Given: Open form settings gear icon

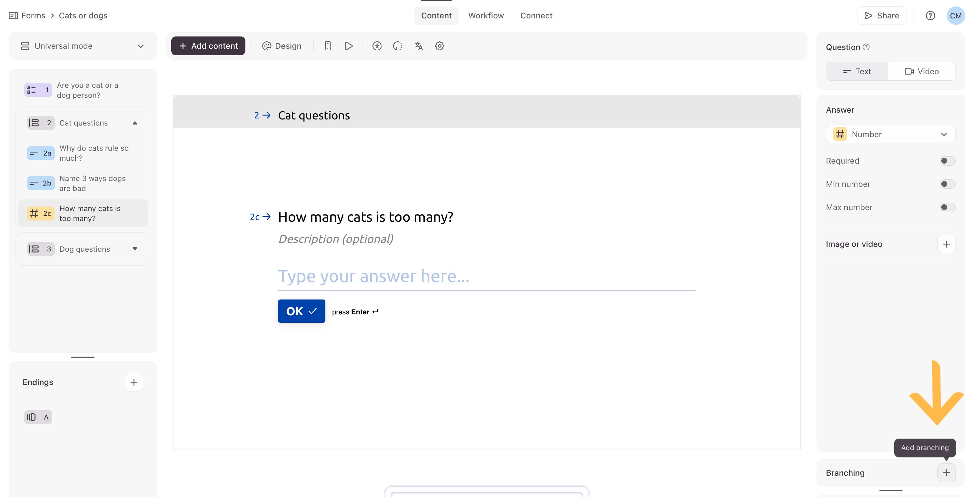Looking at the screenshot, I should (440, 46).
